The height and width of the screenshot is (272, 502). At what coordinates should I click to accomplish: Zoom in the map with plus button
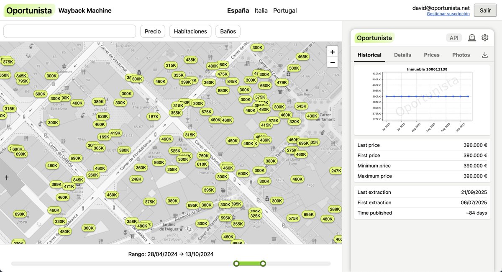point(333,52)
